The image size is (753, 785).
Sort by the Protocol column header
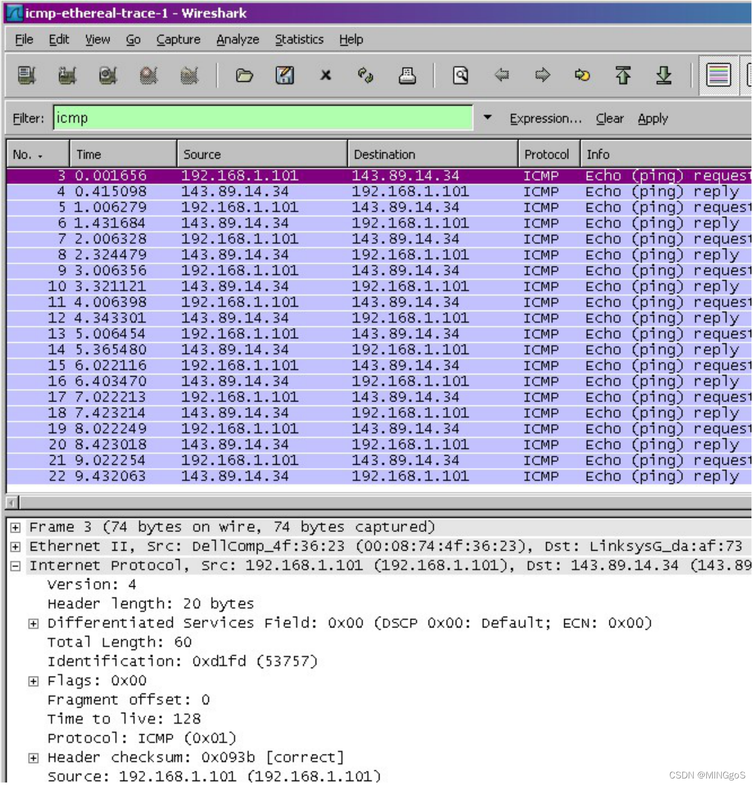click(x=550, y=155)
